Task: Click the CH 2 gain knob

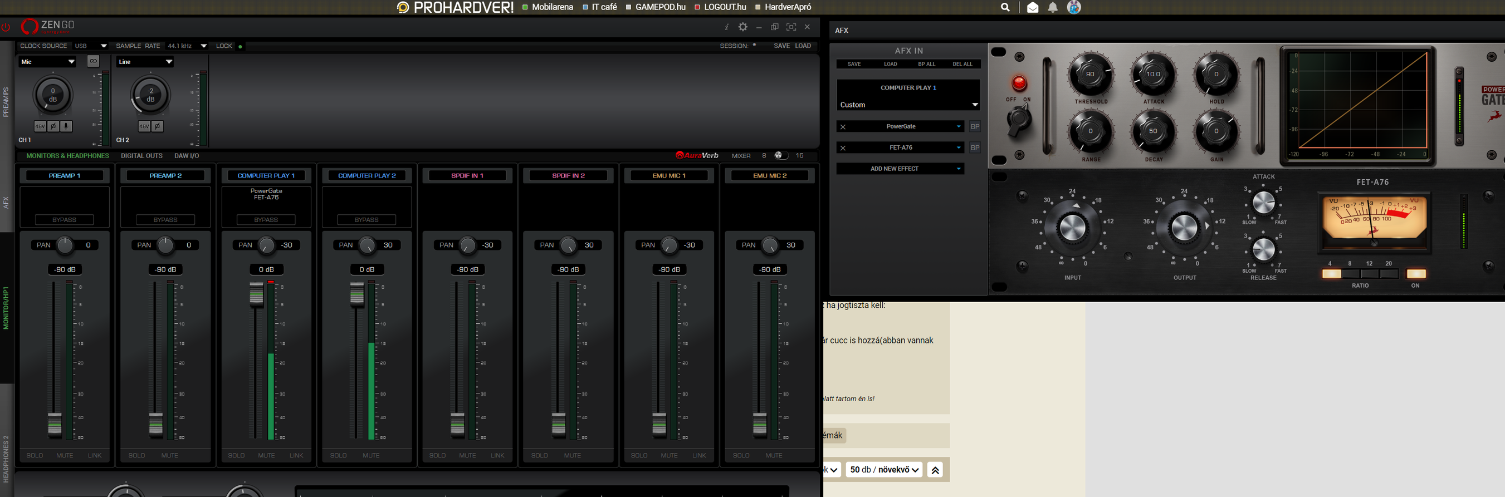Action: [x=150, y=95]
